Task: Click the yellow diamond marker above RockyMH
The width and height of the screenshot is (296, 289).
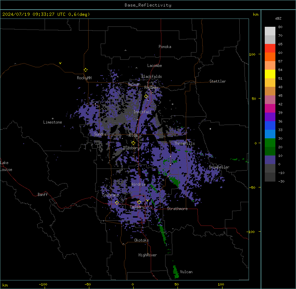Action: [86, 70]
